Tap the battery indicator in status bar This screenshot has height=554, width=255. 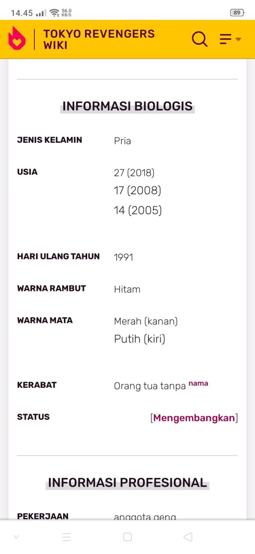tap(237, 13)
